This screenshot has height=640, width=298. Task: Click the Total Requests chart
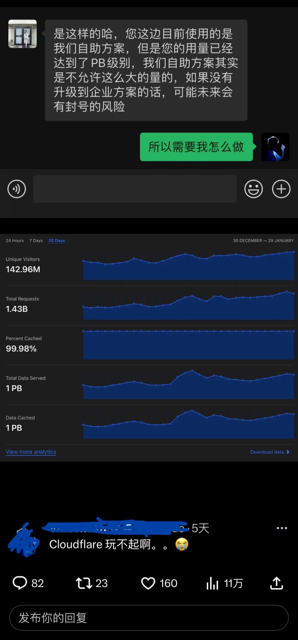click(x=188, y=305)
